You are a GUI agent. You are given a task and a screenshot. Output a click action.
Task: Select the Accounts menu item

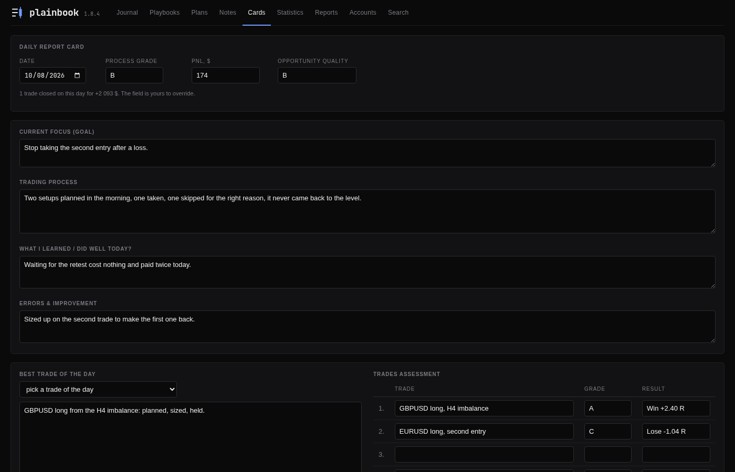tap(363, 13)
